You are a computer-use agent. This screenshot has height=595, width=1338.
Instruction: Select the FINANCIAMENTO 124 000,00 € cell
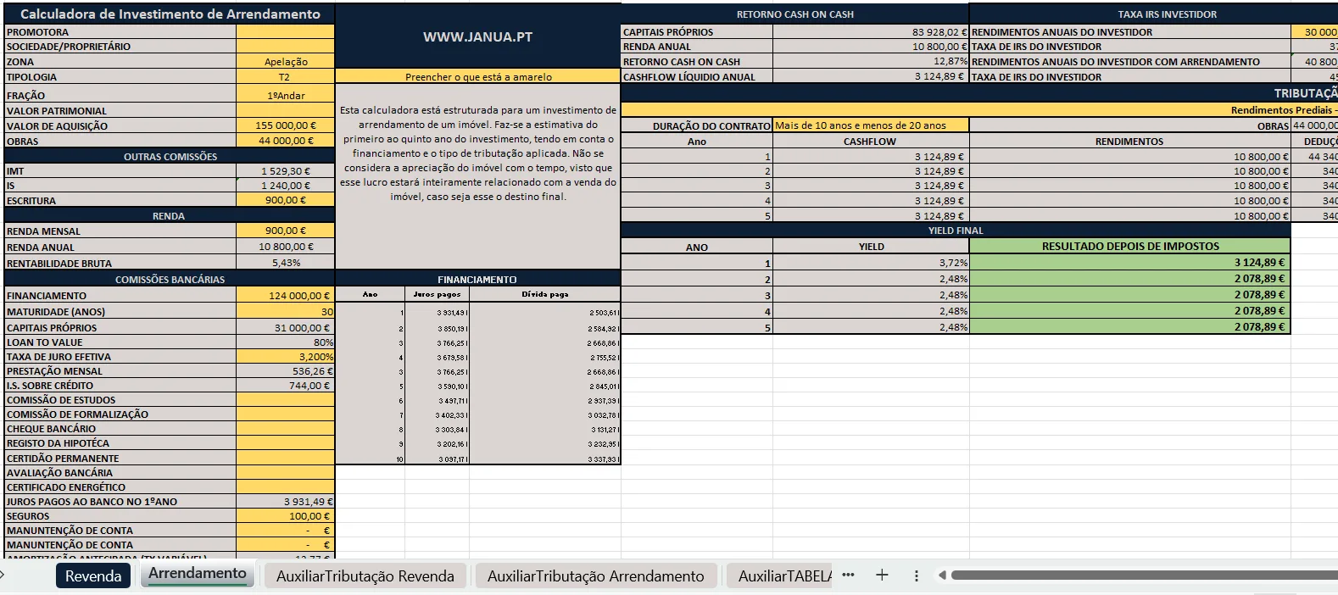[x=286, y=296]
